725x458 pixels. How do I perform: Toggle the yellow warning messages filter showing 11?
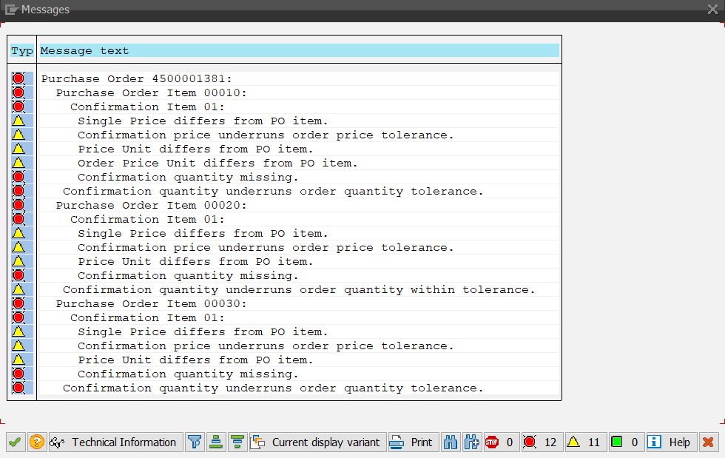tap(585, 442)
